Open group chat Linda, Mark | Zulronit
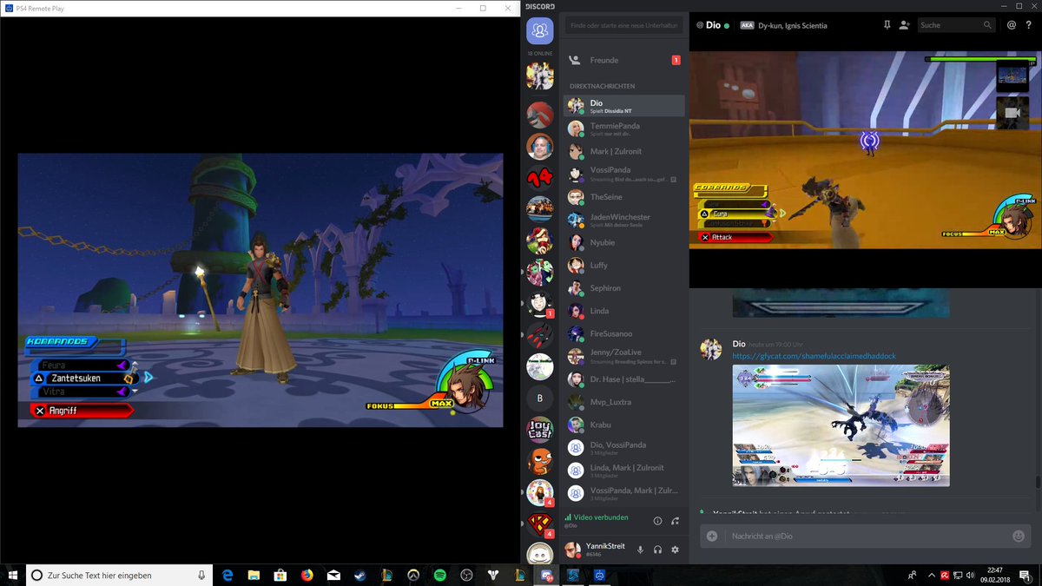Image resolution: width=1042 pixels, height=586 pixels. pos(623,471)
